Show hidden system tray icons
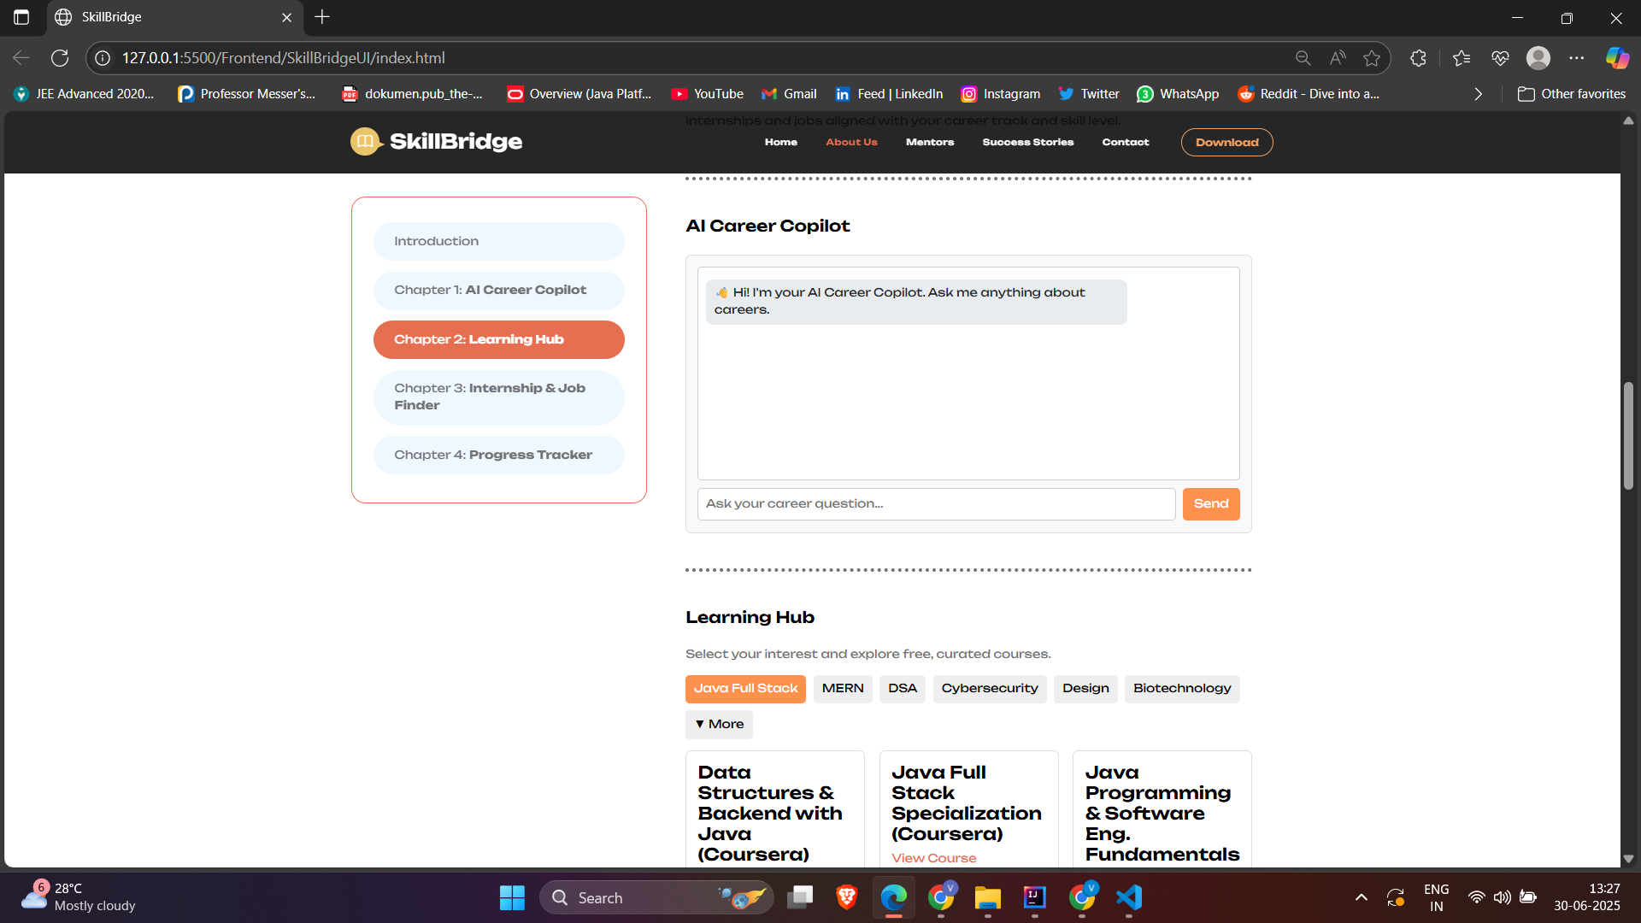Screen dimensions: 1641x923 tap(1362, 897)
